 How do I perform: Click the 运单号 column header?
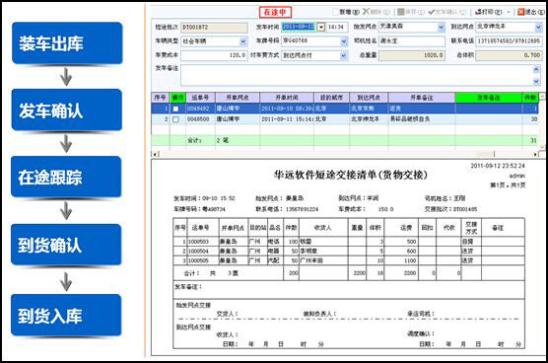(201, 98)
